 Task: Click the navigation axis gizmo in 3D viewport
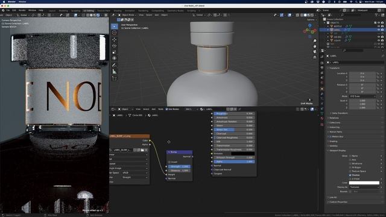coord(309,30)
